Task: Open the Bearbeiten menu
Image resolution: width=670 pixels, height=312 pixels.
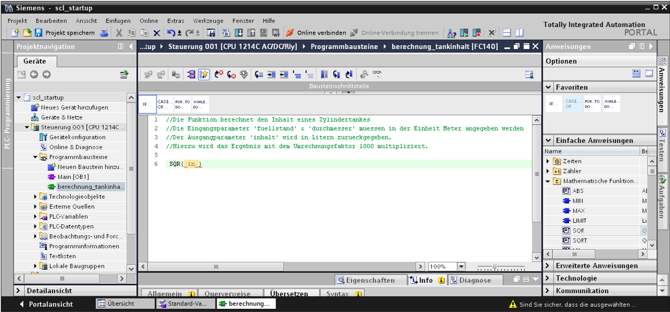Action: click(x=51, y=21)
